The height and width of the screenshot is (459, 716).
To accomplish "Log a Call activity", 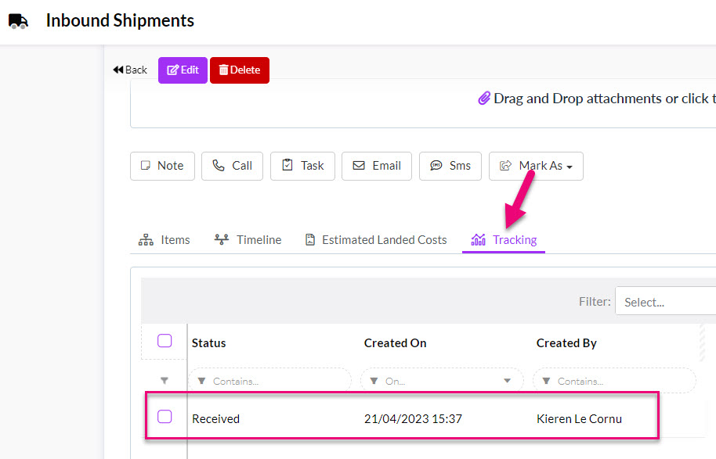I will (232, 166).
